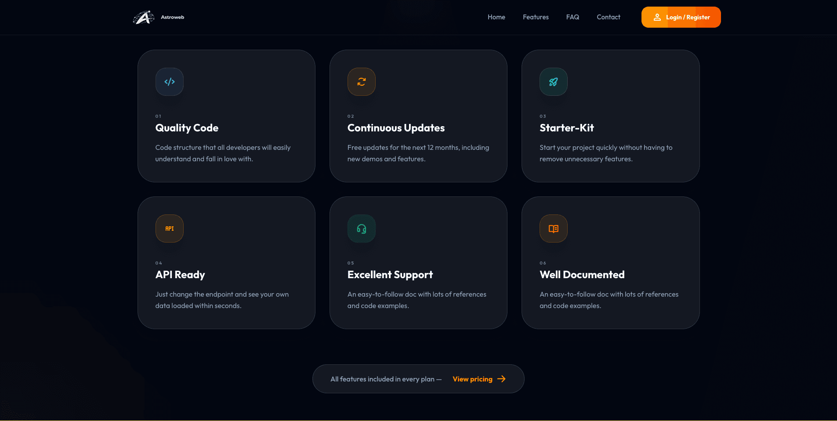This screenshot has width=837, height=421.
Task: Click the Excellent Support heading
Action: (x=390, y=275)
